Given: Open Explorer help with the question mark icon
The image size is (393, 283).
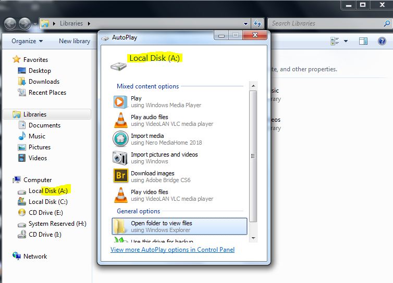Looking at the screenshot, I should pyautogui.click(x=382, y=41).
